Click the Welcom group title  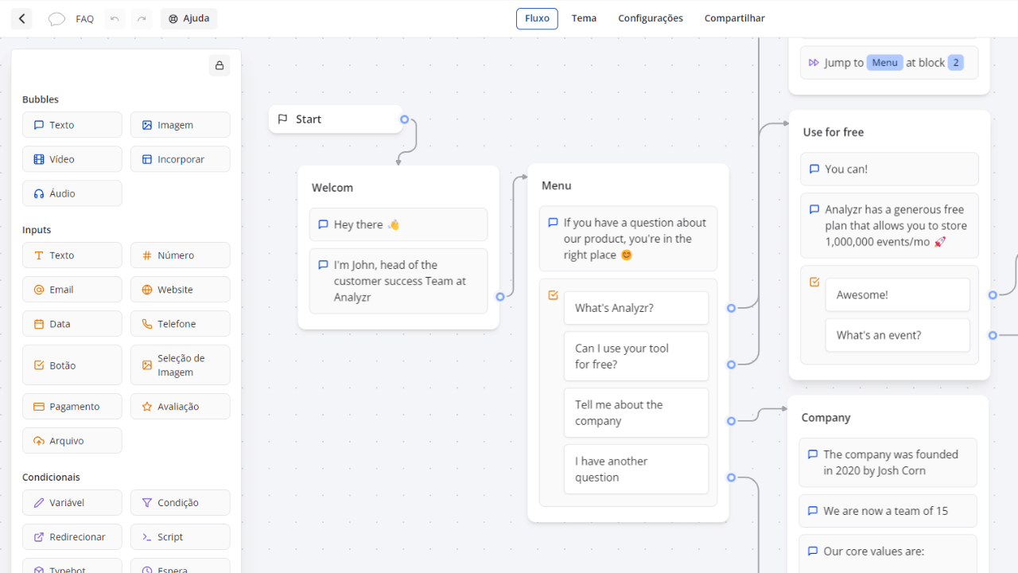(332, 188)
